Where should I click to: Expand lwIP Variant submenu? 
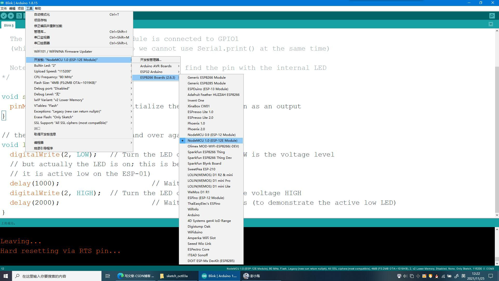(79, 100)
